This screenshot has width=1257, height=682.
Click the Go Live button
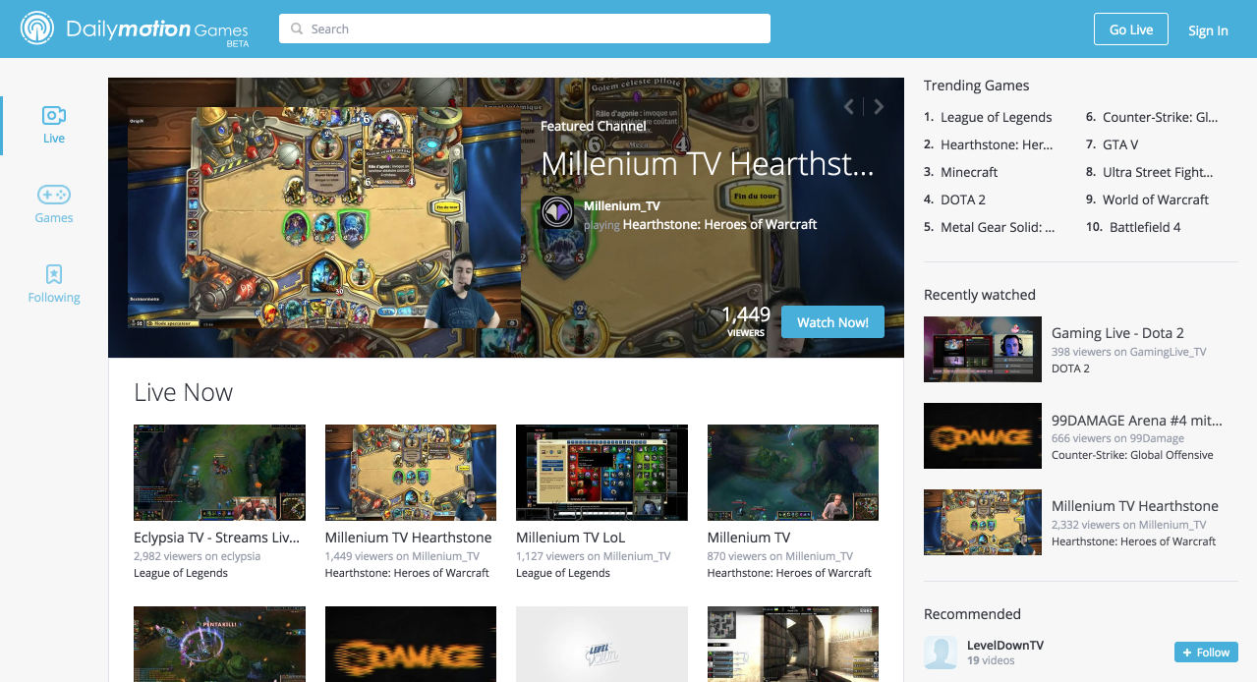[1131, 29]
